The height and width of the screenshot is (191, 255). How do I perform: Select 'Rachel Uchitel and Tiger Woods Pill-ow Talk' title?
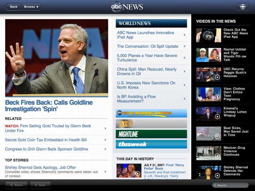[x=235, y=55]
